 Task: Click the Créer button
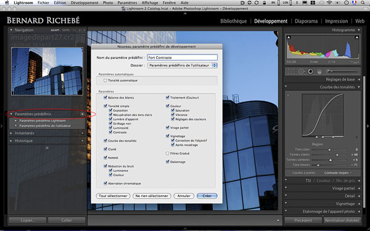pyautogui.click(x=207, y=196)
